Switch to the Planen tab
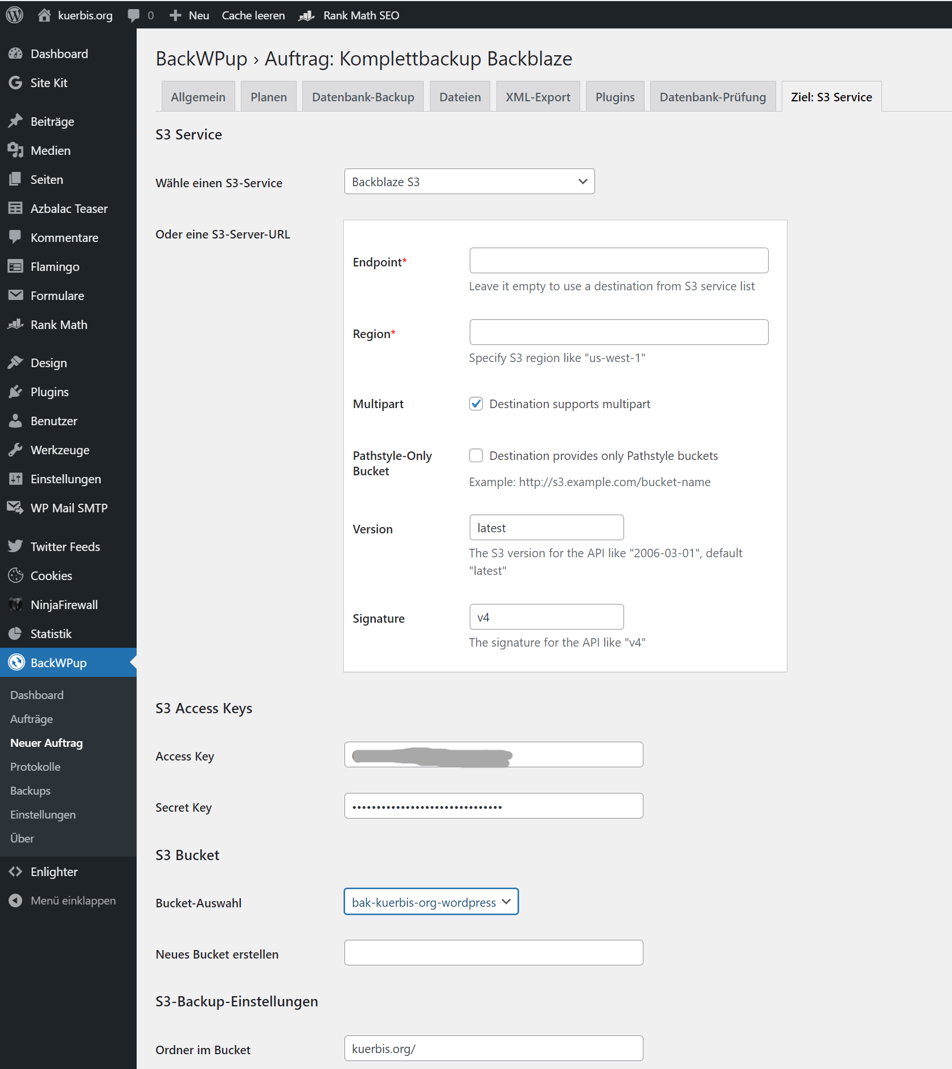 pos(269,96)
